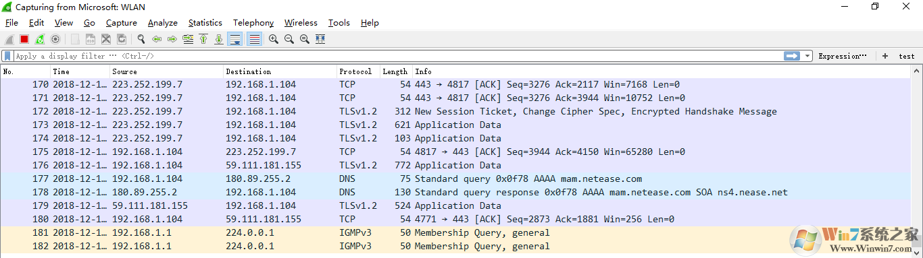The height and width of the screenshot is (258, 923).
Task: Stop capturing packets with the red square
Action: 24,39
